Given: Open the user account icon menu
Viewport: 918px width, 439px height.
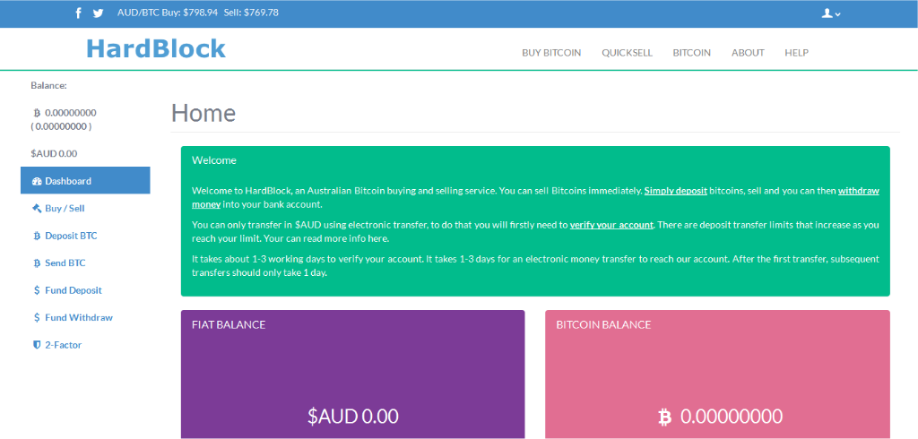Looking at the screenshot, I should (x=831, y=13).
